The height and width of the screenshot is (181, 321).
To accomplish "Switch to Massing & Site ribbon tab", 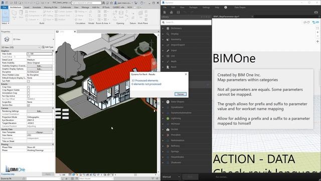I will tap(51, 7).
